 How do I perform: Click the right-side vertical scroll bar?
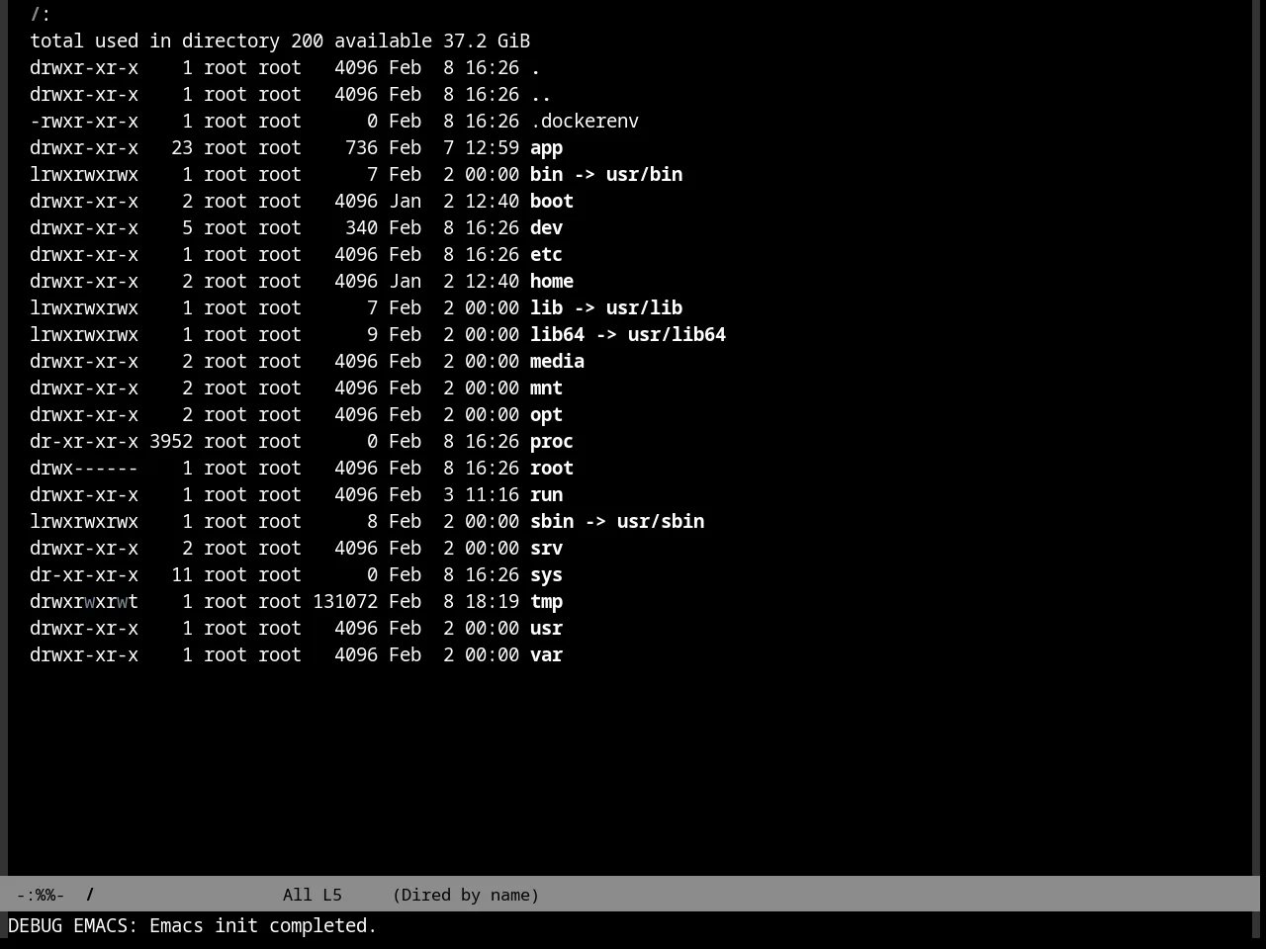pyautogui.click(x=1258, y=438)
